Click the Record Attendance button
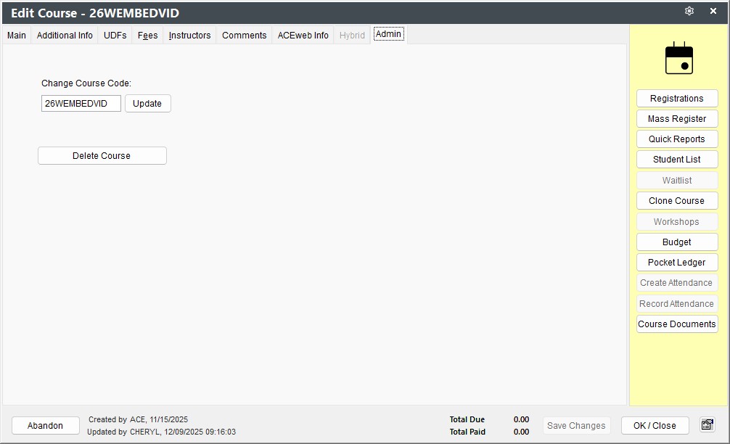The image size is (730, 444). coord(677,304)
